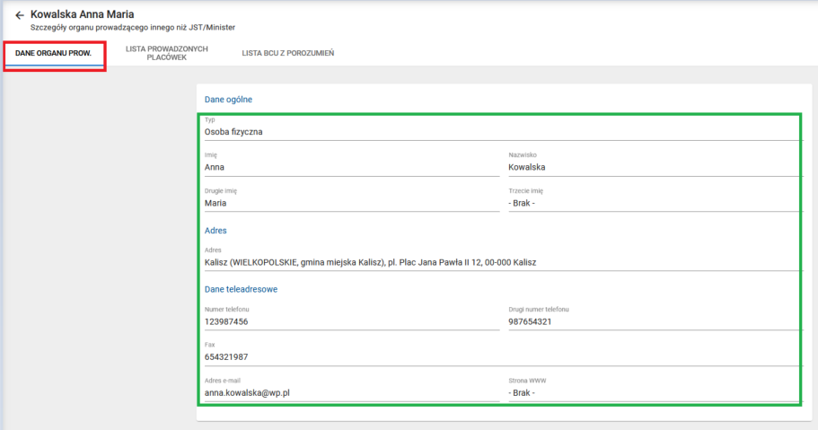Select the Adres e-mail field
Screen dimensions: 818x430
coord(351,393)
